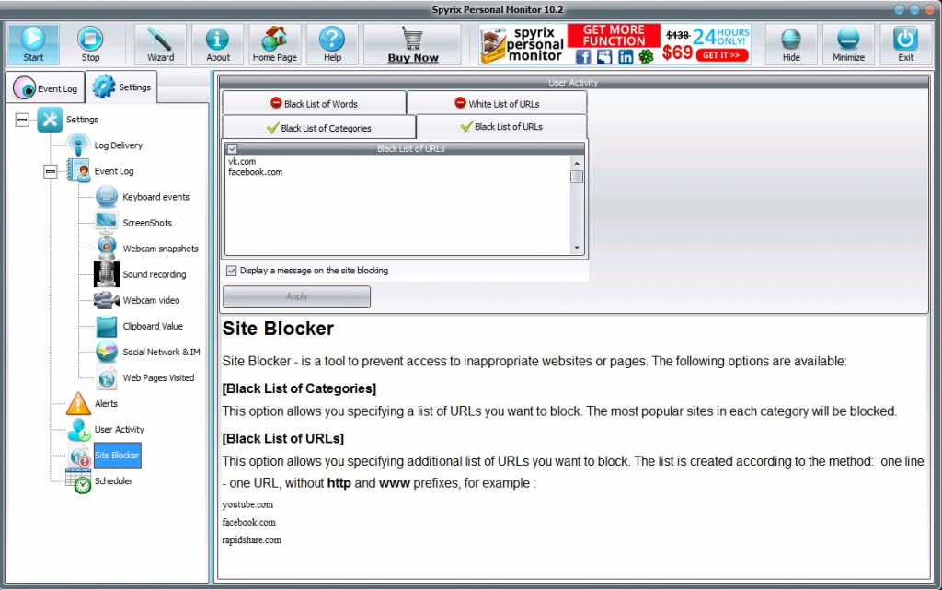Open the White List of URLs tab

(497, 104)
